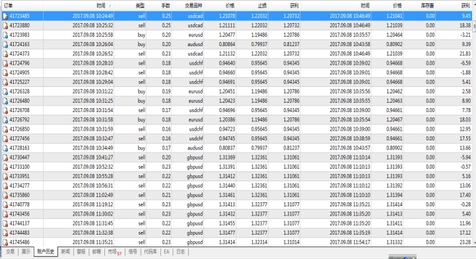Viewport: 476px width, 259px height.
Task: Select the order icon for 41724163
Action: click(x=5, y=44)
